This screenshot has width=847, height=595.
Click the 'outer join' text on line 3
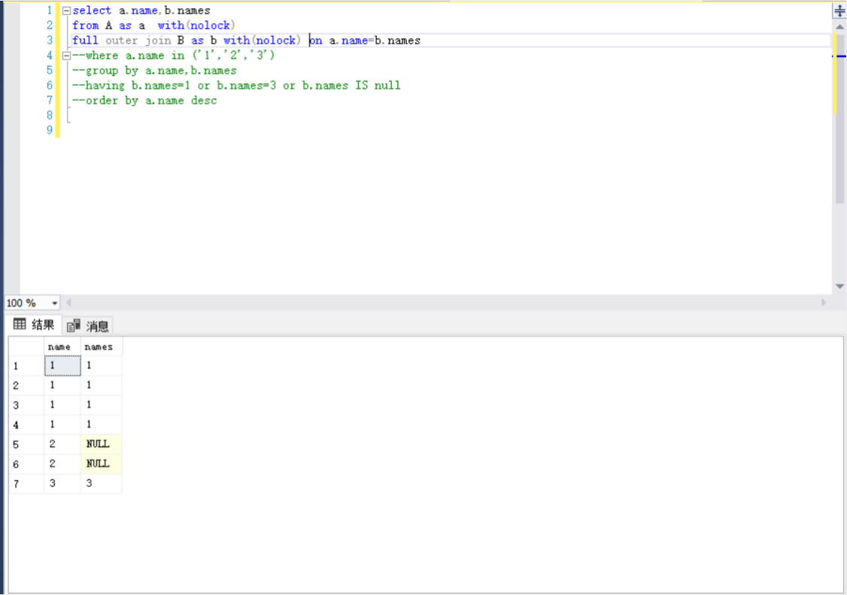(x=138, y=41)
